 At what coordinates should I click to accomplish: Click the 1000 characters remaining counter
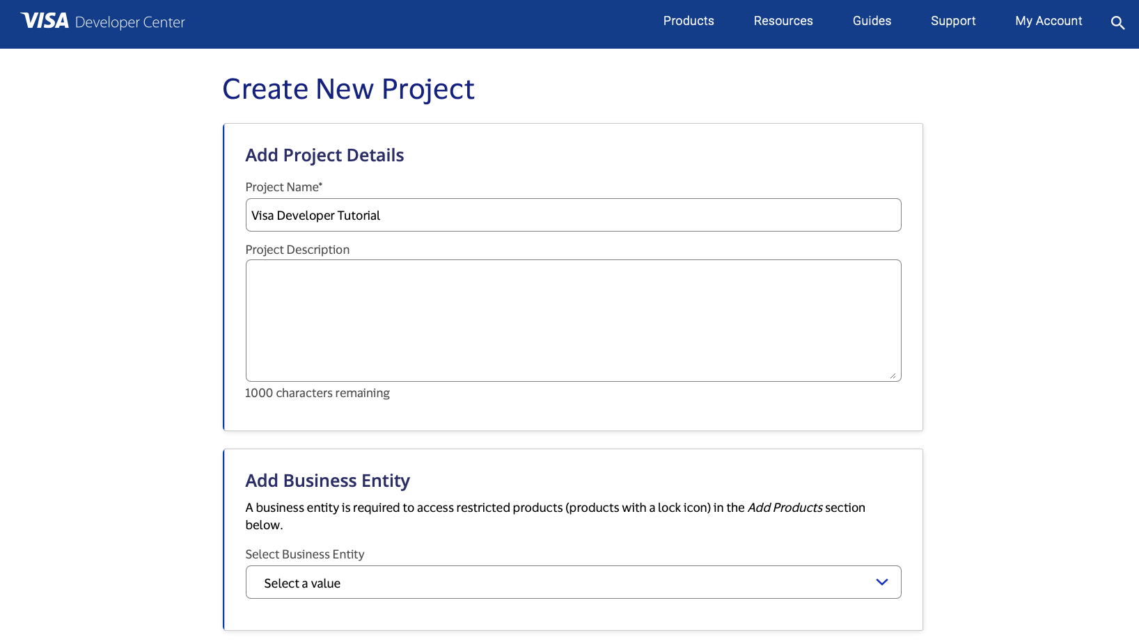click(317, 393)
